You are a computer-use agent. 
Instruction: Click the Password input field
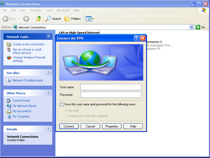[111, 95]
